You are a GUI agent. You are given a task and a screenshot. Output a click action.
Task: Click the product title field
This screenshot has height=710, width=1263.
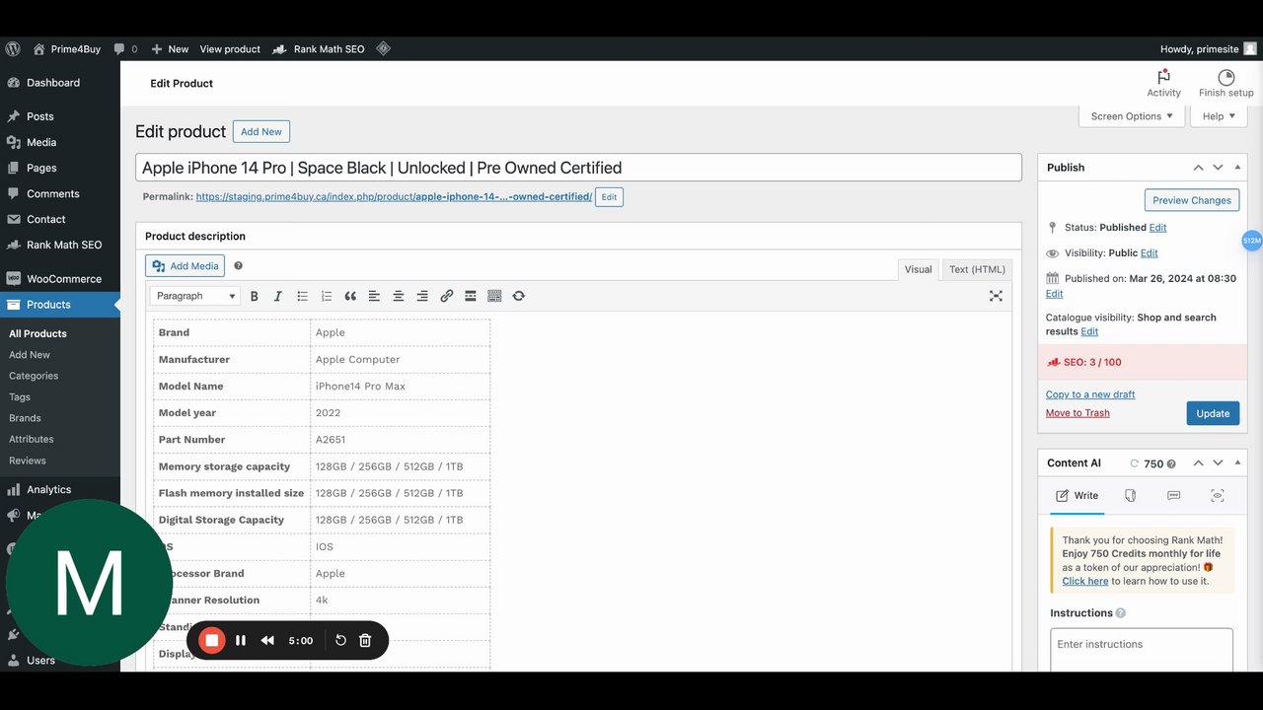pos(578,168)
